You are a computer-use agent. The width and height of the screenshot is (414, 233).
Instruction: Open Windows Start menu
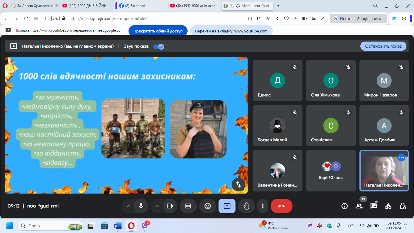10,226
